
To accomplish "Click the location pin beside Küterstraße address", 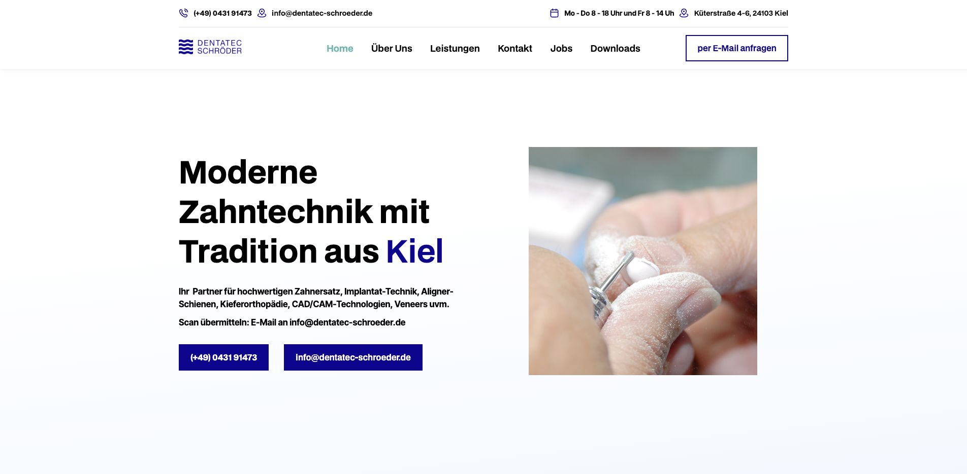I will 684,13.
